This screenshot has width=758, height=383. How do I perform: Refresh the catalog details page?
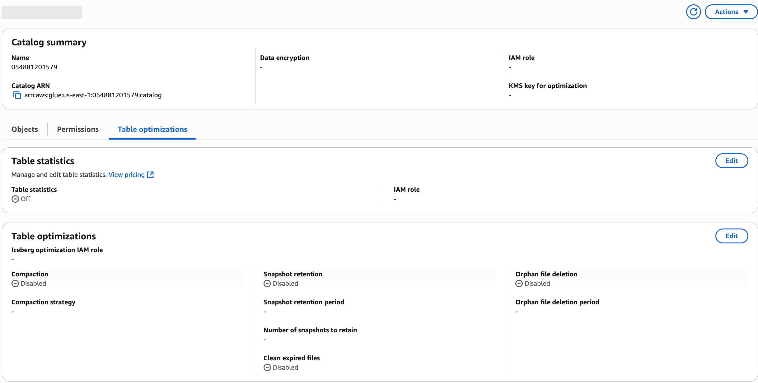[693, 12]
